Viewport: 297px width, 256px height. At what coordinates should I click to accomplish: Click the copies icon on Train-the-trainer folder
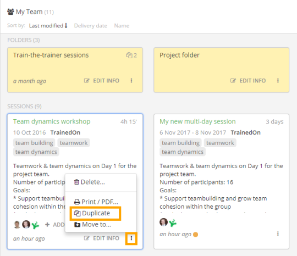[x=129, y=55]
